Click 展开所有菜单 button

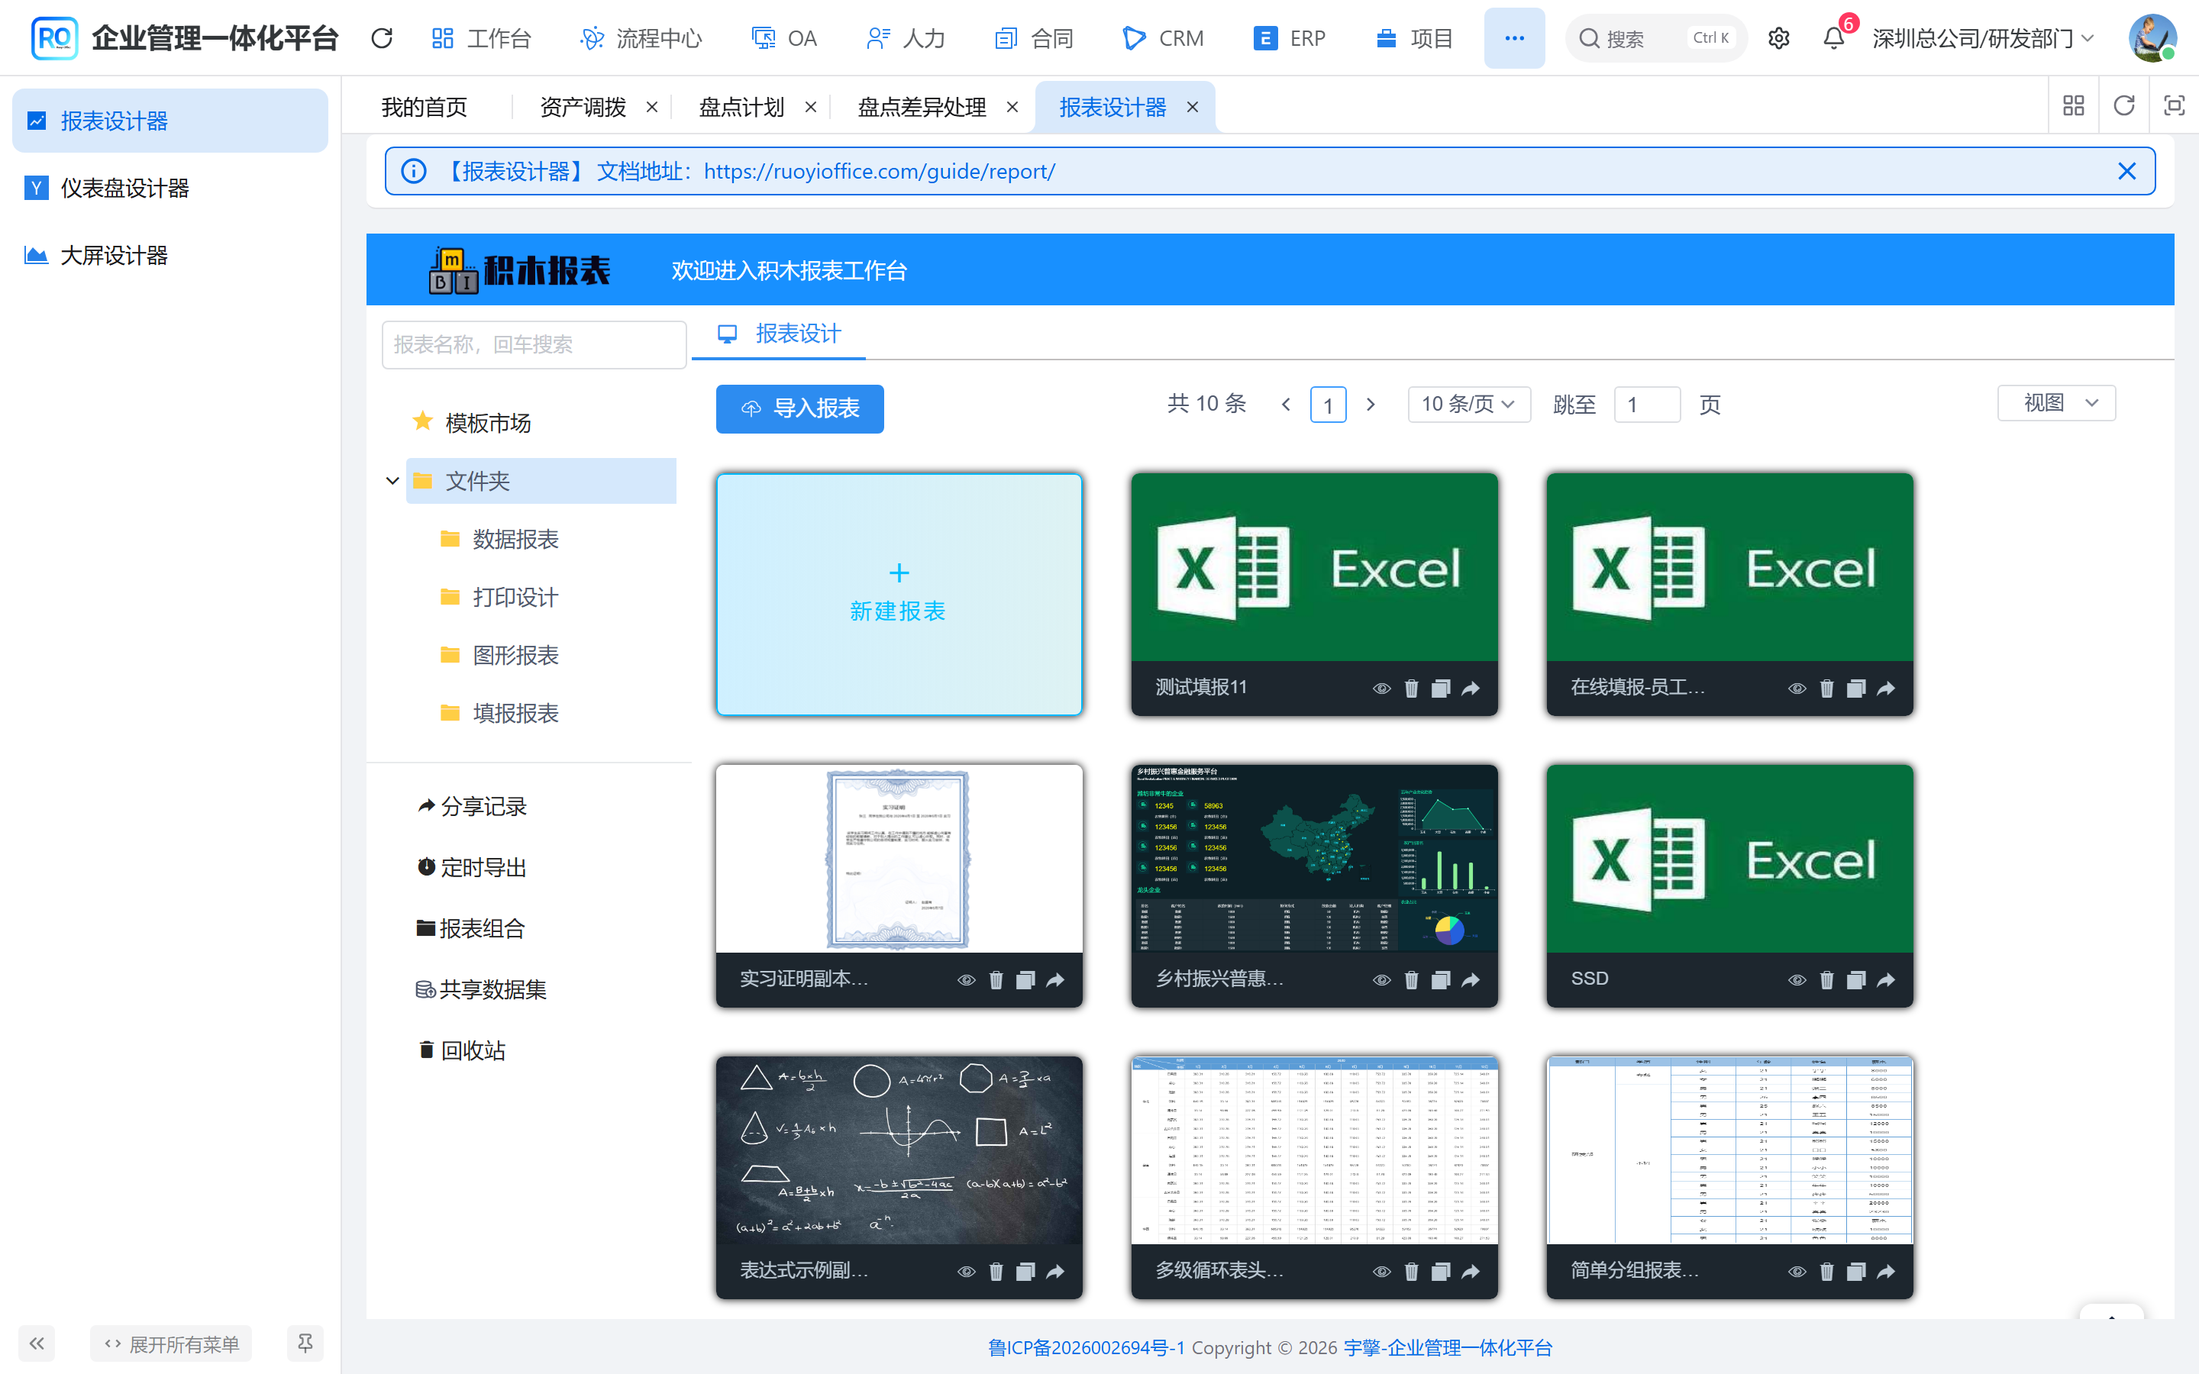(172, 1343)
